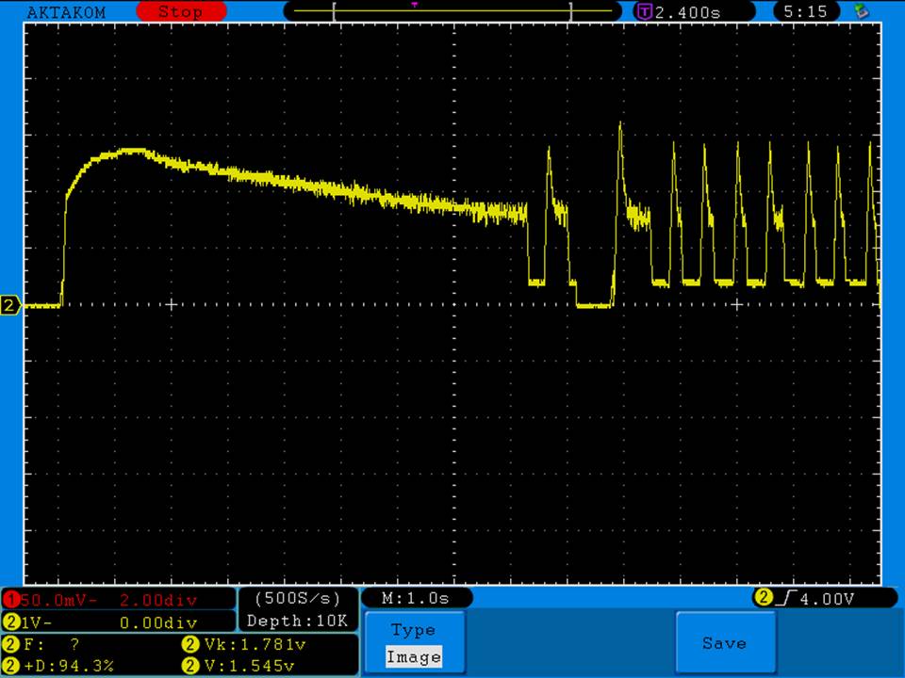Select the Image type value
This screenshot has width=905, height=678.
click(x=413, y=657)
